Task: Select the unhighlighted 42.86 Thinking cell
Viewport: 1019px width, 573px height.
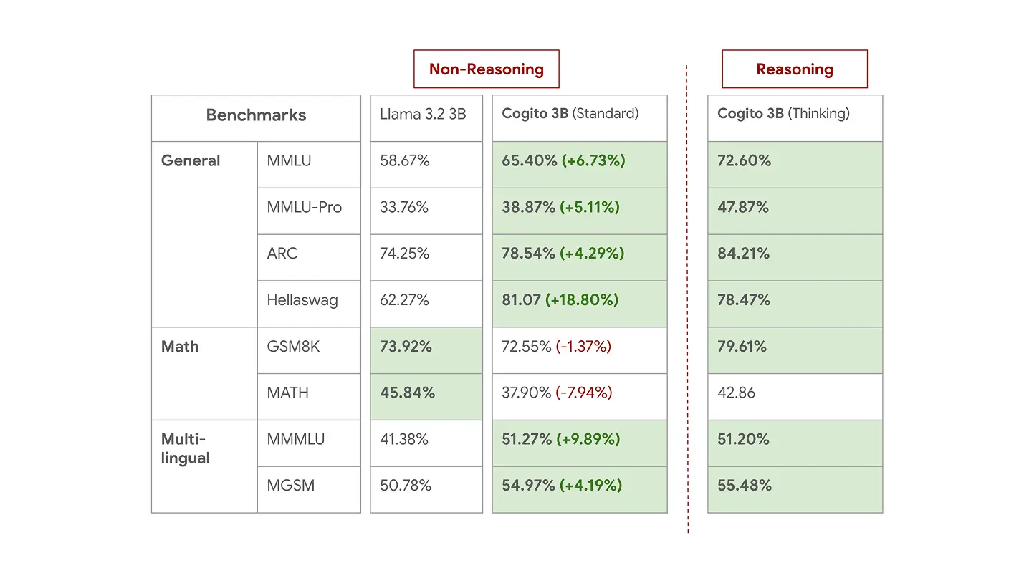Action: tap(795, 394)
